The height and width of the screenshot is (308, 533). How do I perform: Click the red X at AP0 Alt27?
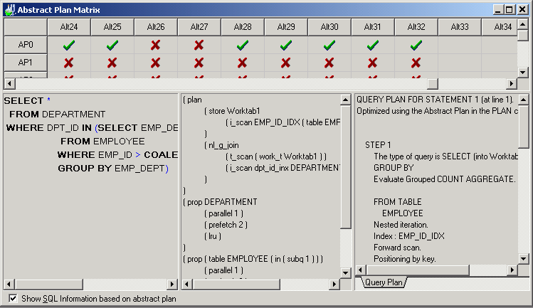(199, 45)
